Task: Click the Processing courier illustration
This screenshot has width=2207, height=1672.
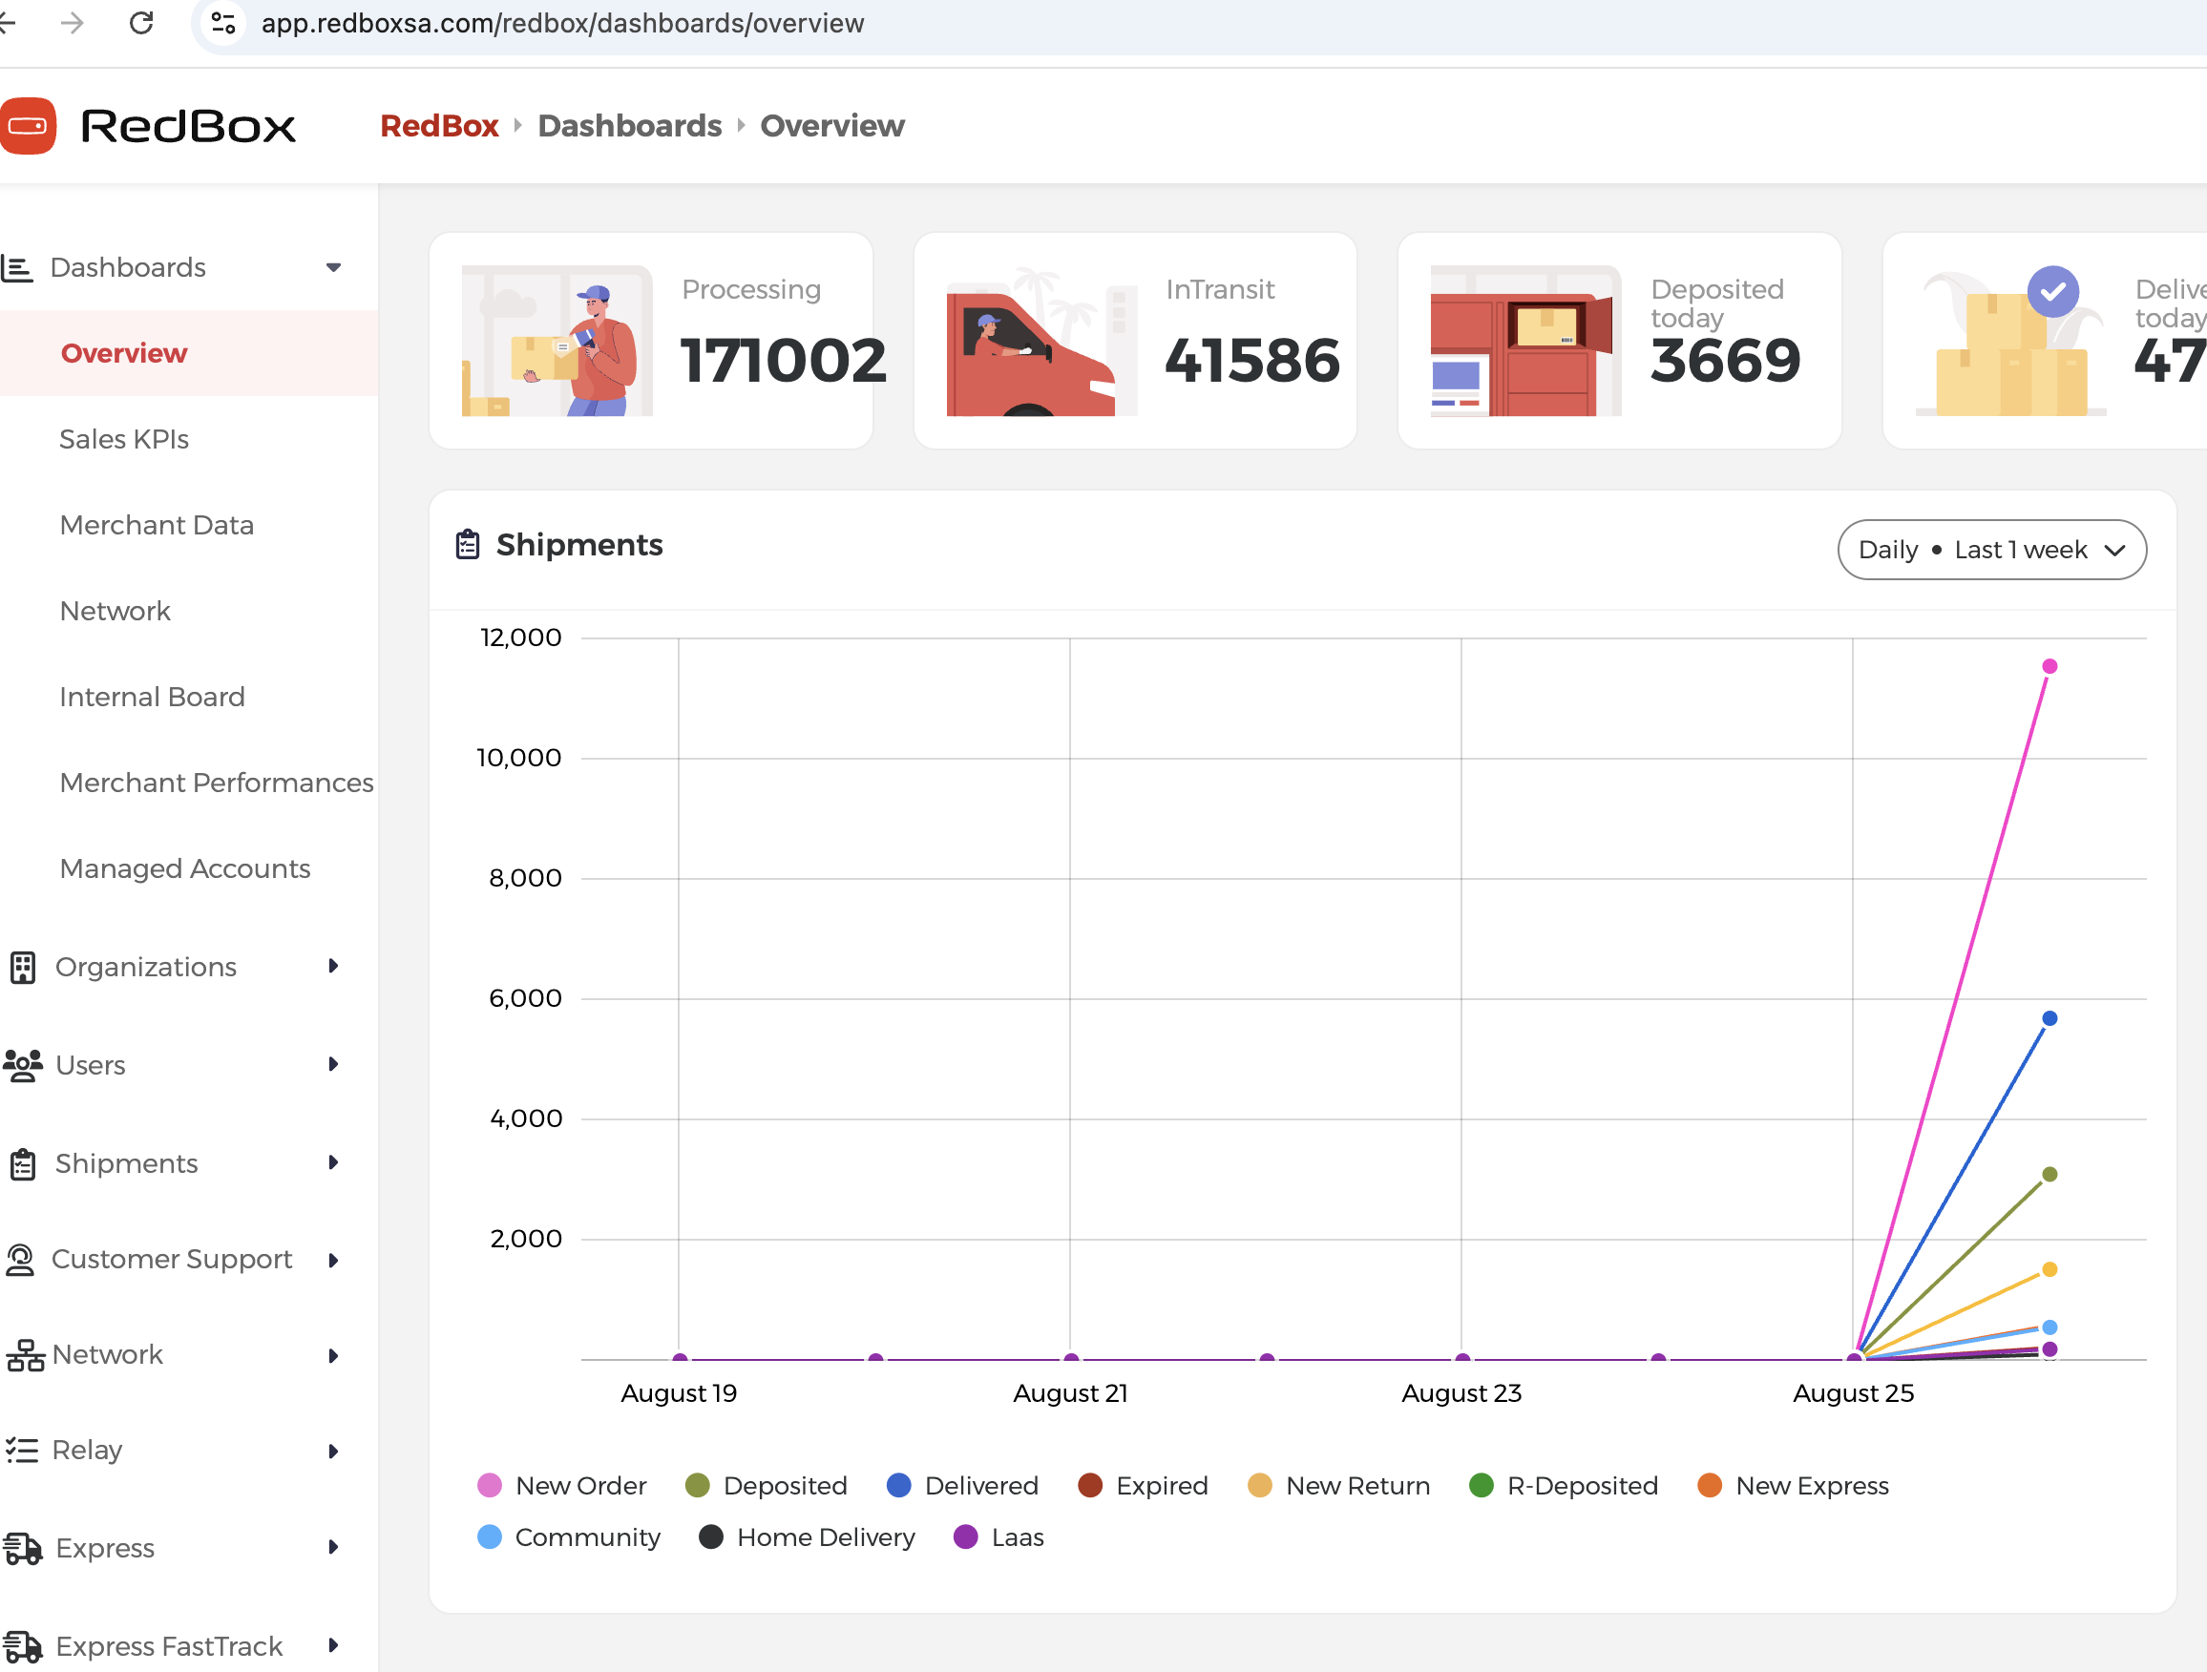Action: point(557,340)
